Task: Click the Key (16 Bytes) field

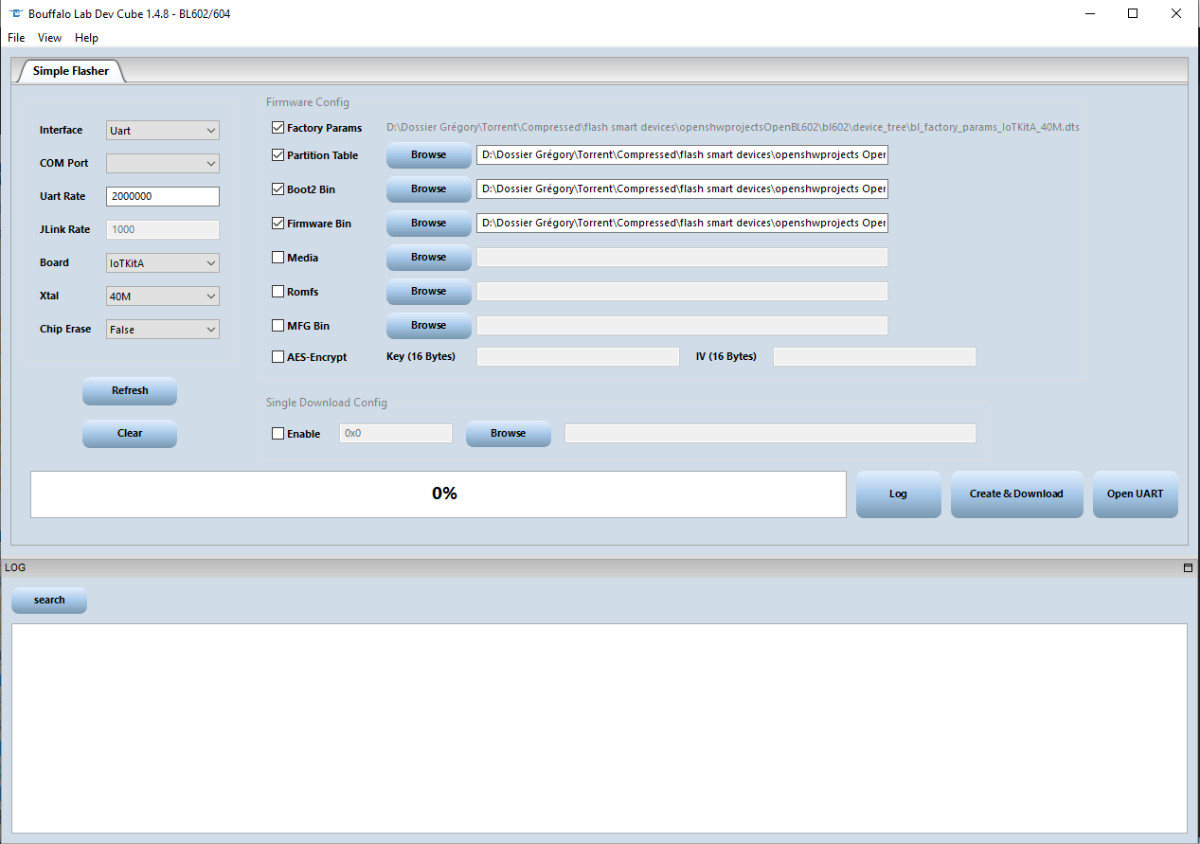Action: (578, 357)
